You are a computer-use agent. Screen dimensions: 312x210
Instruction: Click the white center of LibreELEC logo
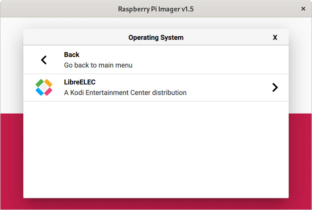click(44, 87)
